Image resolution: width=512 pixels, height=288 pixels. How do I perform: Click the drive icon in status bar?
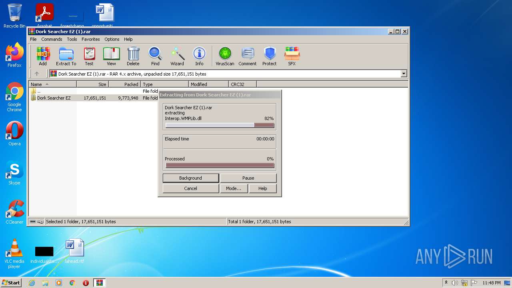[x=33, y=222]
